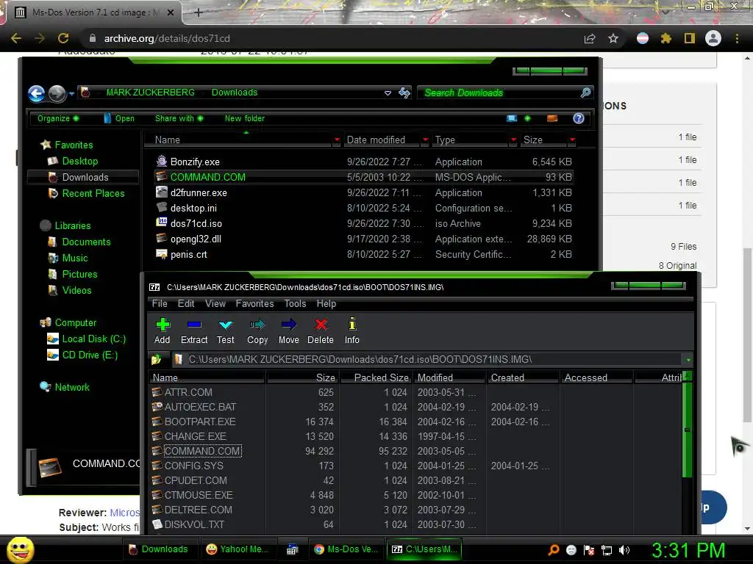Click the 7-Zip Move button
Viewport: 753px width, 564px height.
(x=288, y=330)
